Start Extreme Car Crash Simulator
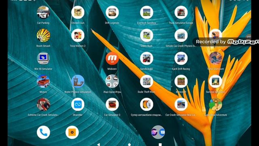The width and height of the screenshot is (259, 146). tap(43, 105)
